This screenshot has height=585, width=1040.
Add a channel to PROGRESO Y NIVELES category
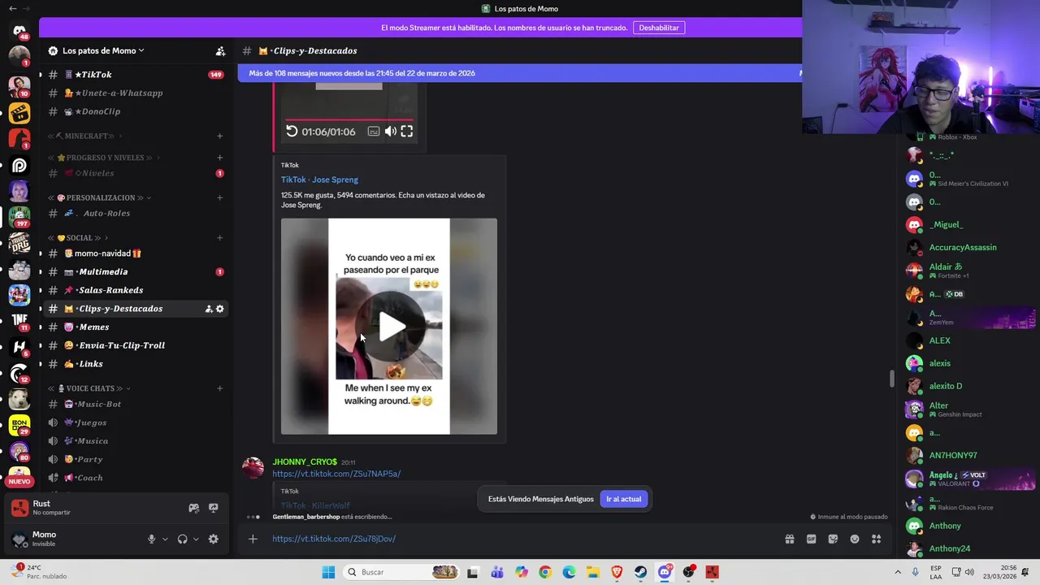click(220, 158)
